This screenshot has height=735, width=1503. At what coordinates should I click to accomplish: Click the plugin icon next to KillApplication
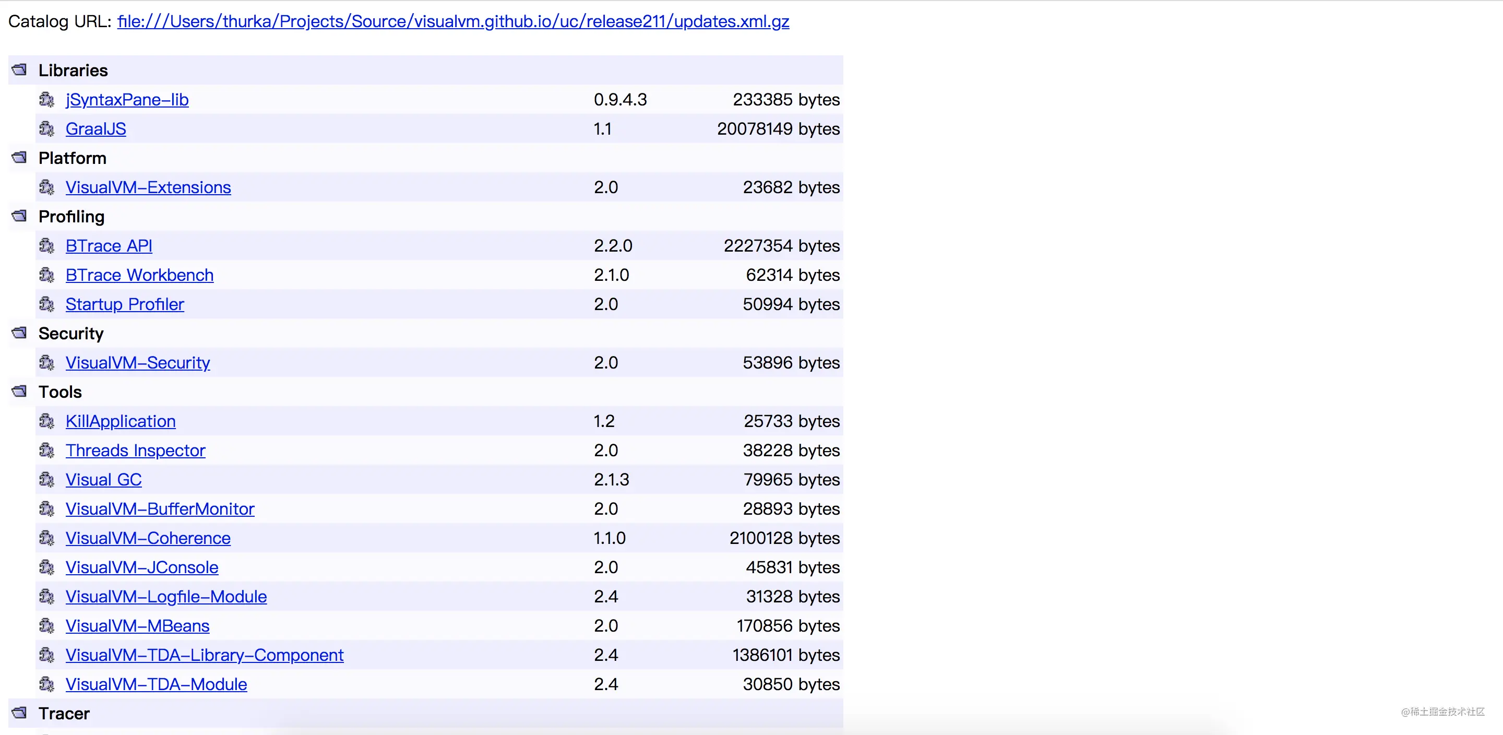(x=46, y=421)
